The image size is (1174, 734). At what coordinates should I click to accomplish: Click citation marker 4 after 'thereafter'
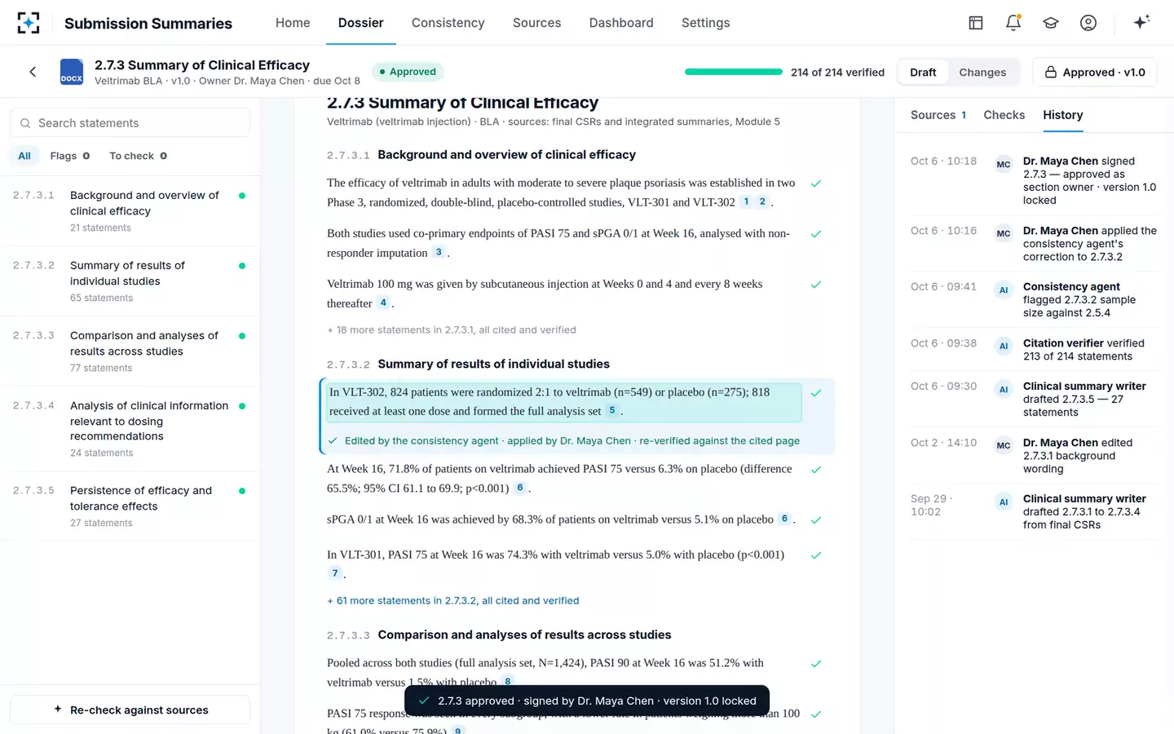(x=383, y=303)
